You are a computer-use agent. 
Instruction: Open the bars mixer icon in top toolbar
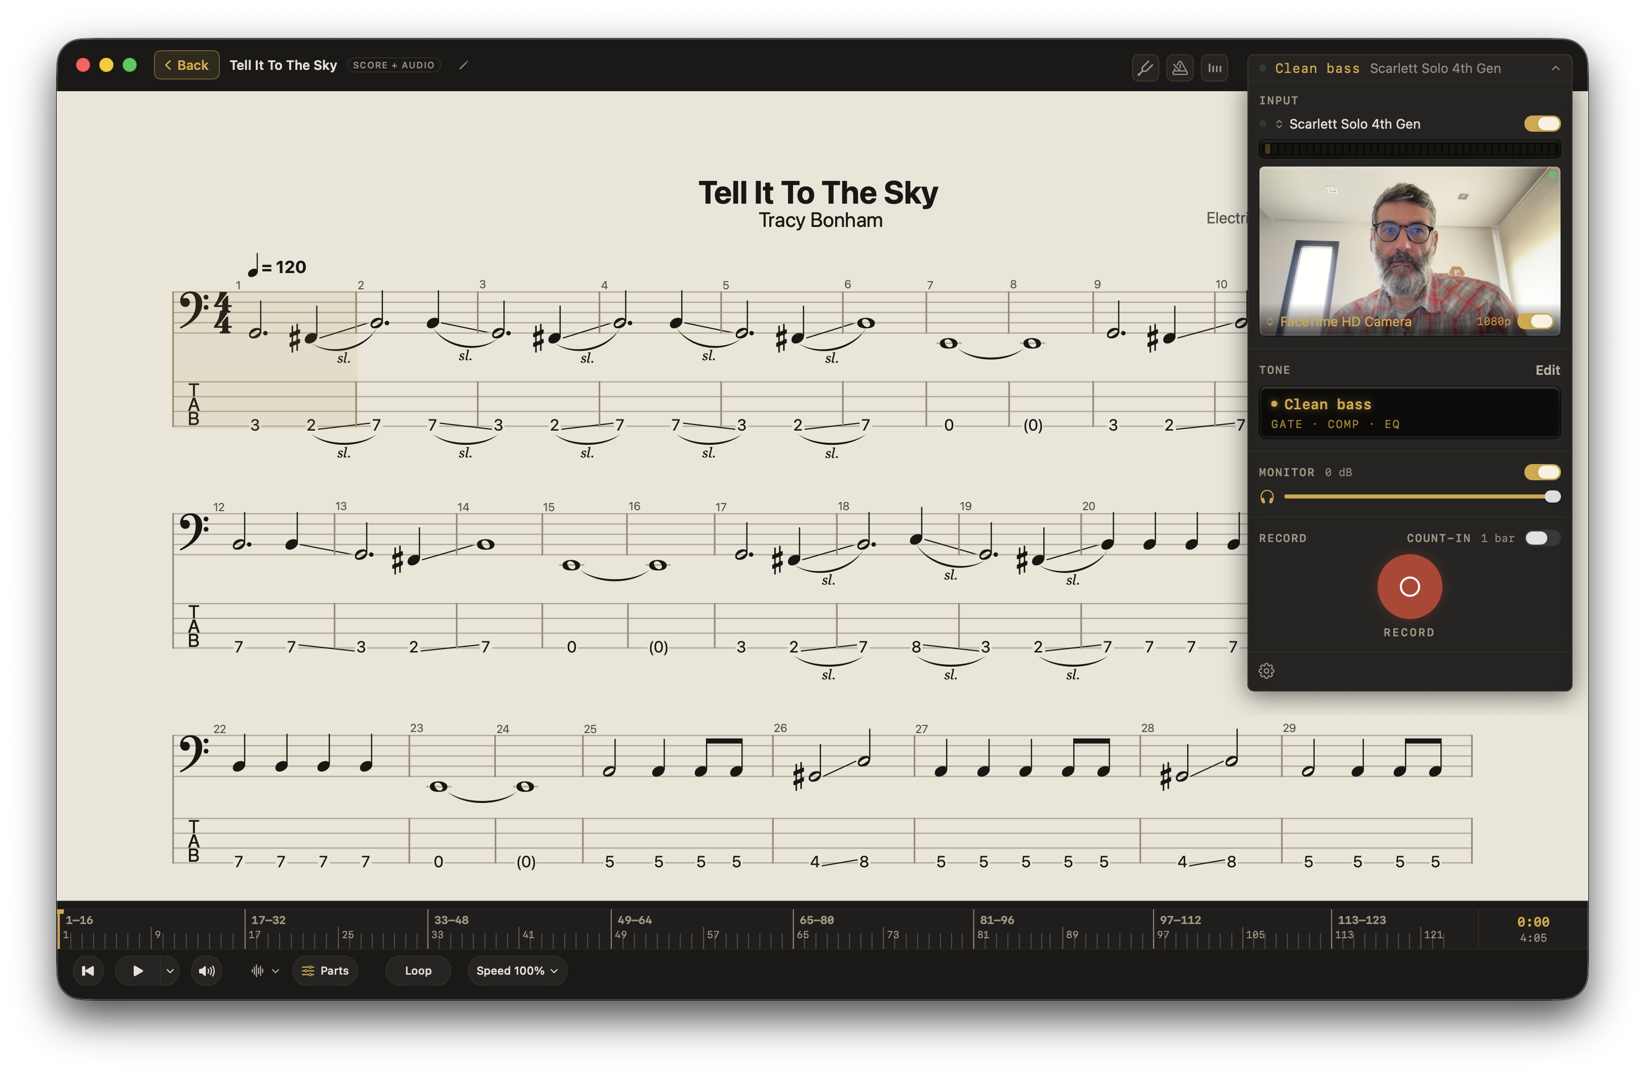(x=1215, y=68)
